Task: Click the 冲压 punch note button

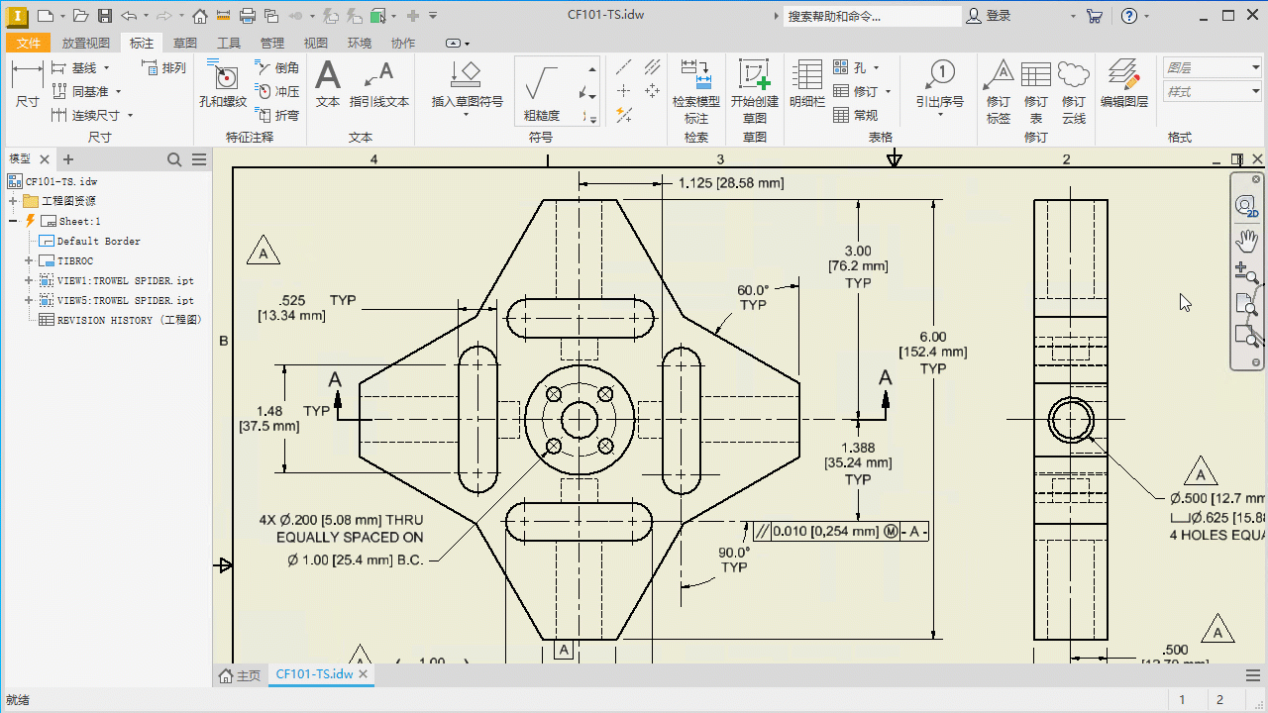Action: pos(276,91)
